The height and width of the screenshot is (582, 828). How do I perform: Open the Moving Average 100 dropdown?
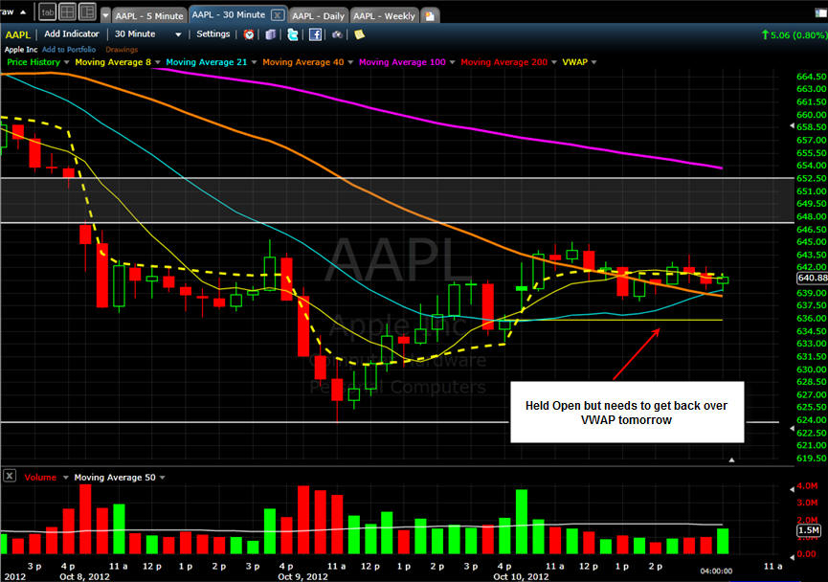click(453, 62)
